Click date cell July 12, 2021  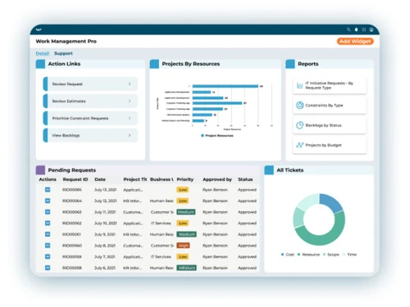click(x=105, y=201)
